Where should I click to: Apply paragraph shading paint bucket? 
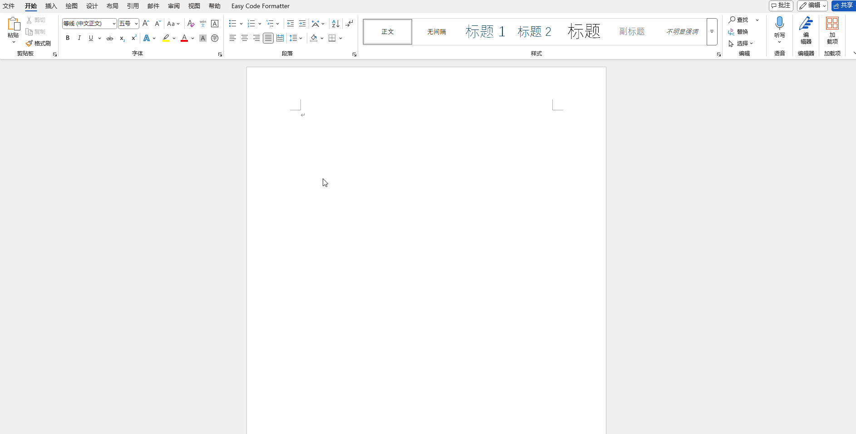click(314, 38)
